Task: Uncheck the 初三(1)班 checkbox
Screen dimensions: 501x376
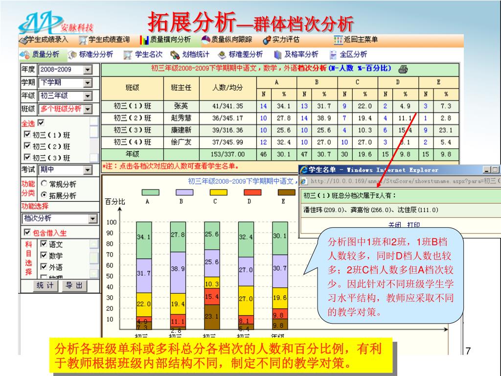Action: (x=27, y=134)
